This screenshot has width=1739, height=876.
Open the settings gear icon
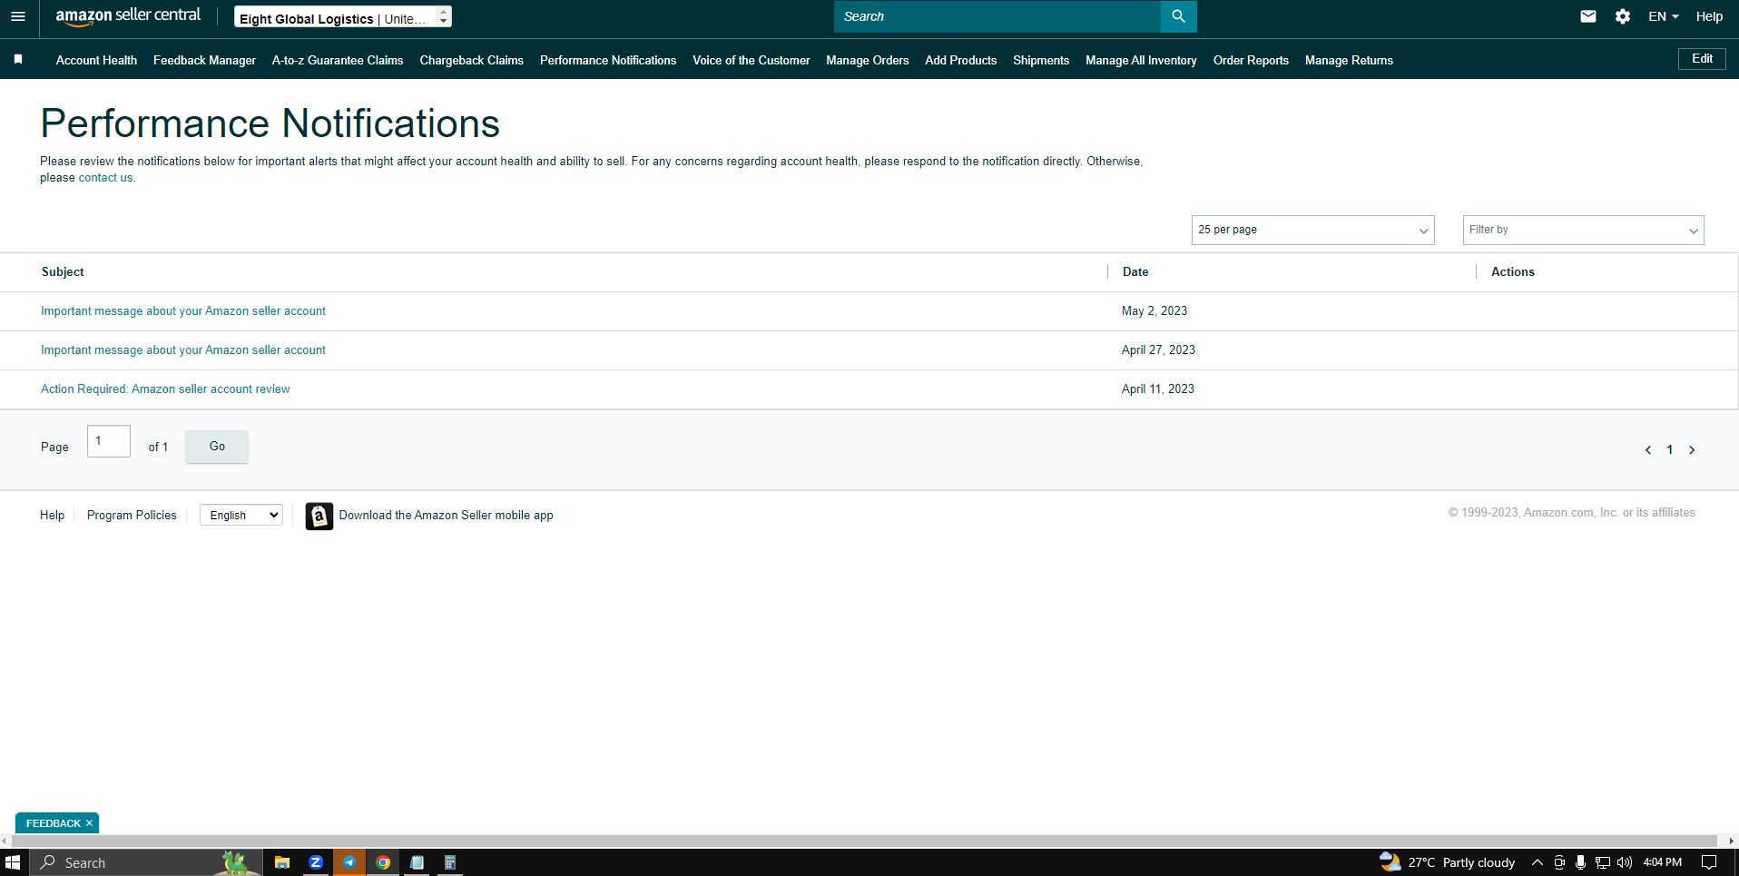point(1623,16)
